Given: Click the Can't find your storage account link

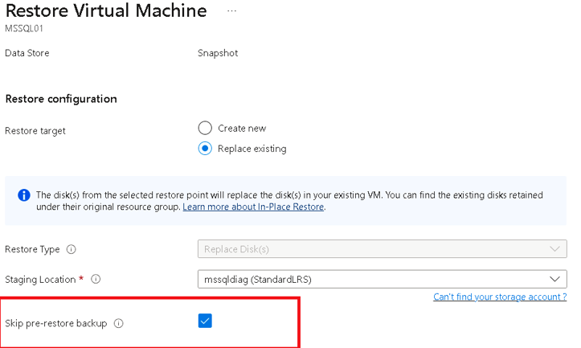Looking at the screenshot, I should click(x=500, y=297).
